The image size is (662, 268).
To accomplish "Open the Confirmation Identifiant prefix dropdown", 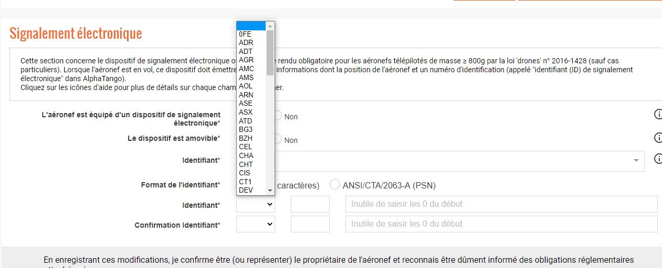I will coord(256,224).
